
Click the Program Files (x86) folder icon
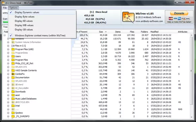point(13,49)
